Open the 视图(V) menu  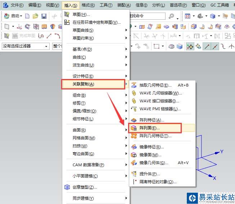click(53, 5)
